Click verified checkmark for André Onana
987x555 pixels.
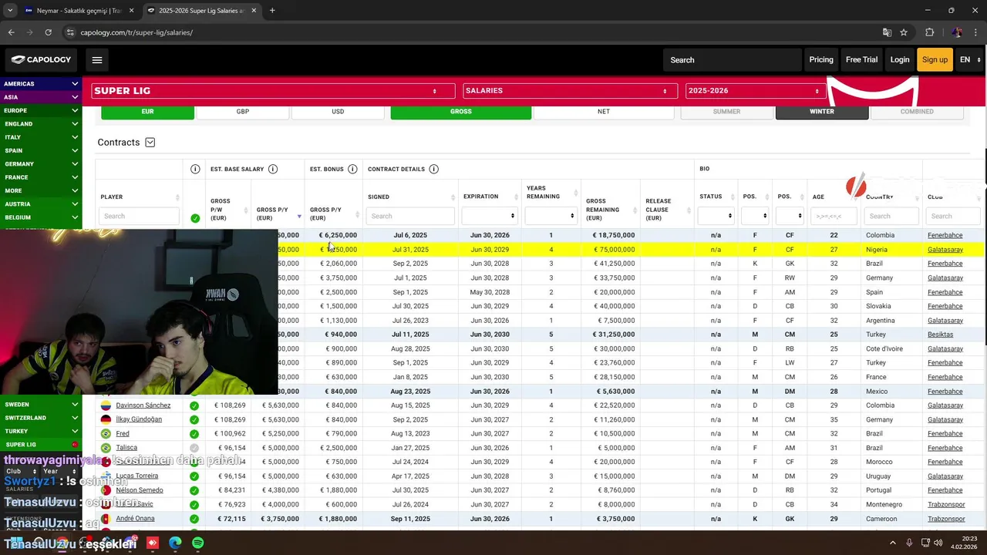pyautogui.click(x=194, y=519)
